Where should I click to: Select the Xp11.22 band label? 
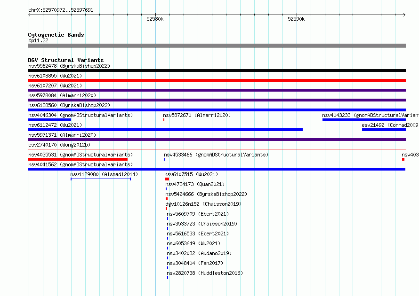(x=38, y=40)
